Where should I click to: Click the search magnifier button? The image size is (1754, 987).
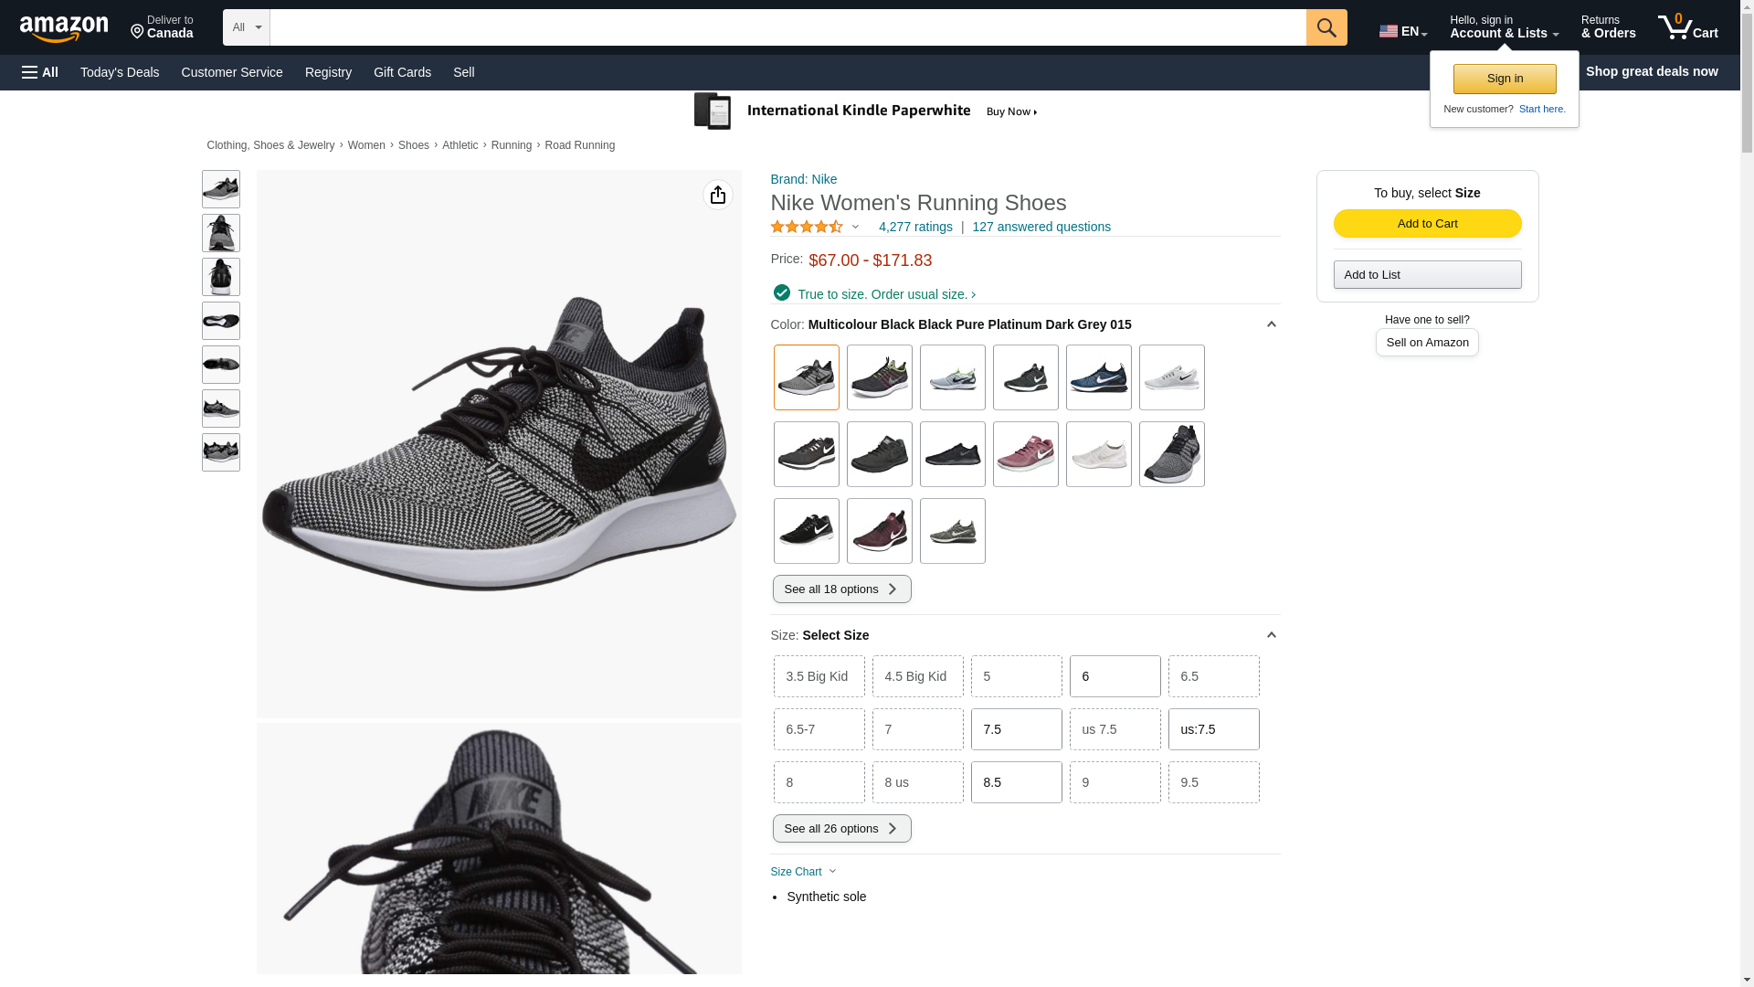pyautogui.click(x=1326, y=27)
